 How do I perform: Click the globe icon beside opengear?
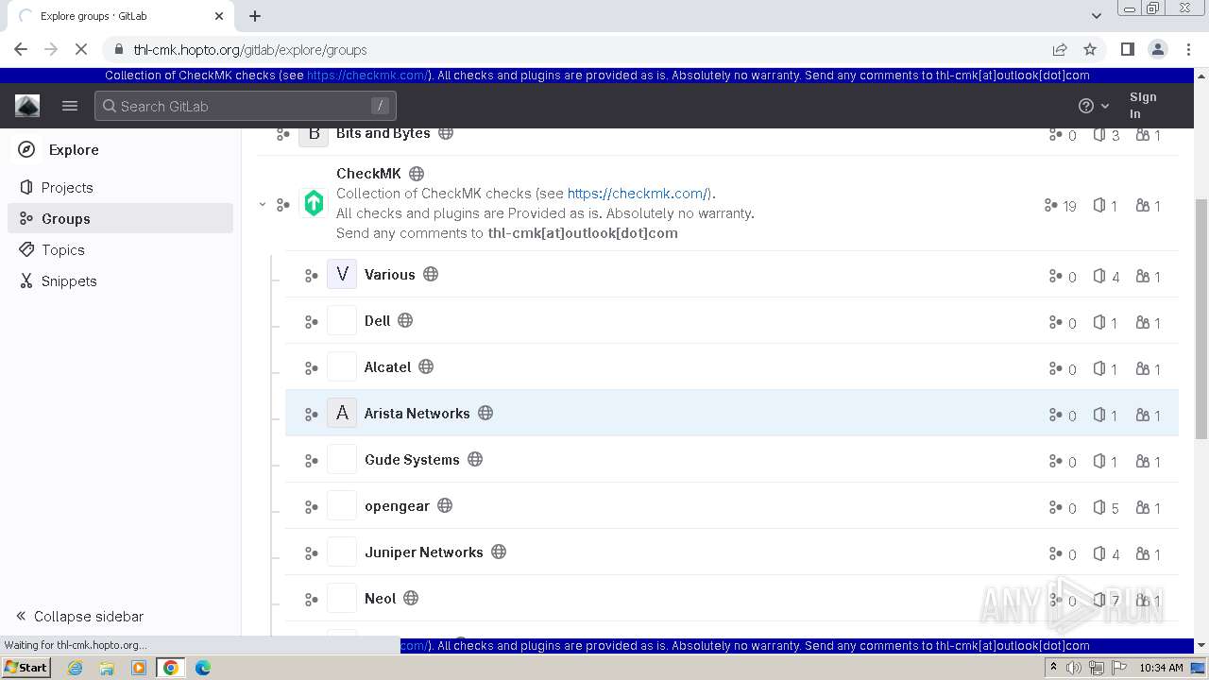(445, 505)
